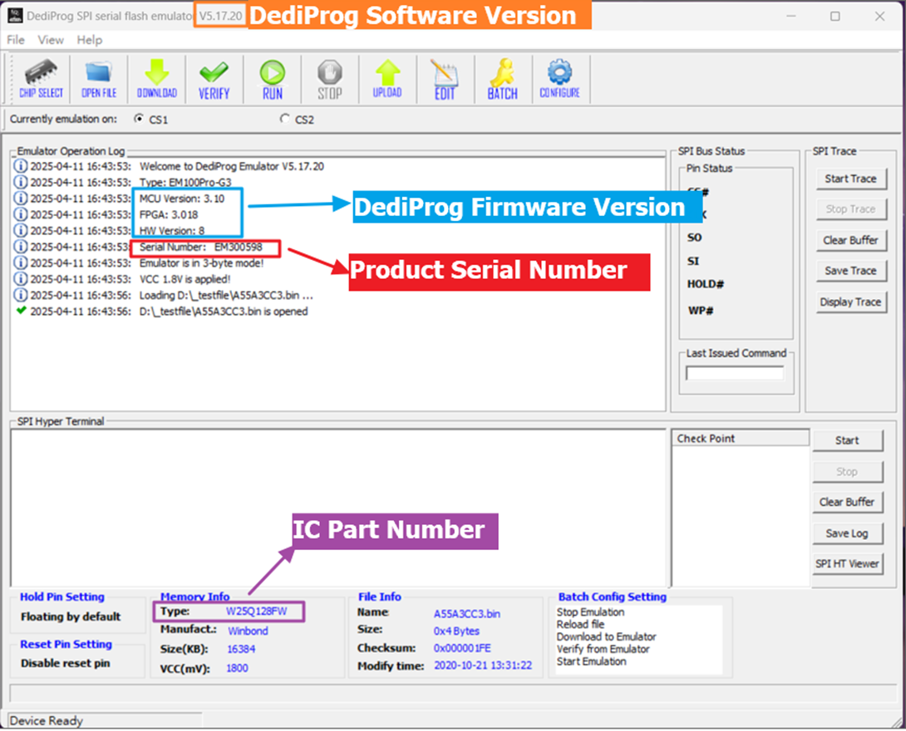
Task: Click the Download green arrow icon
Action: tap(156, 79)
